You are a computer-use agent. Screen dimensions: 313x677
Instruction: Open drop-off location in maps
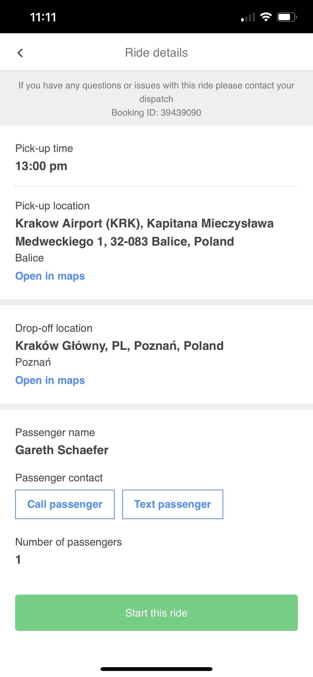click(50, 380)
